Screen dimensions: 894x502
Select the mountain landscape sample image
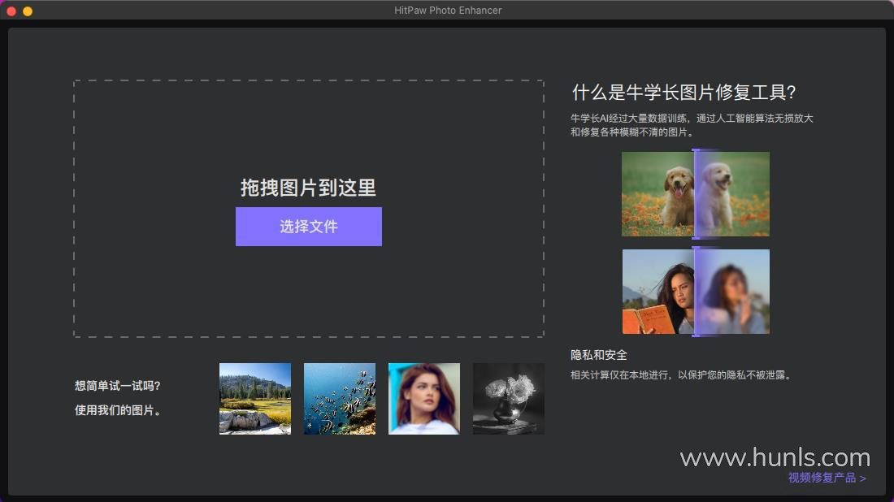pos(255,399)
